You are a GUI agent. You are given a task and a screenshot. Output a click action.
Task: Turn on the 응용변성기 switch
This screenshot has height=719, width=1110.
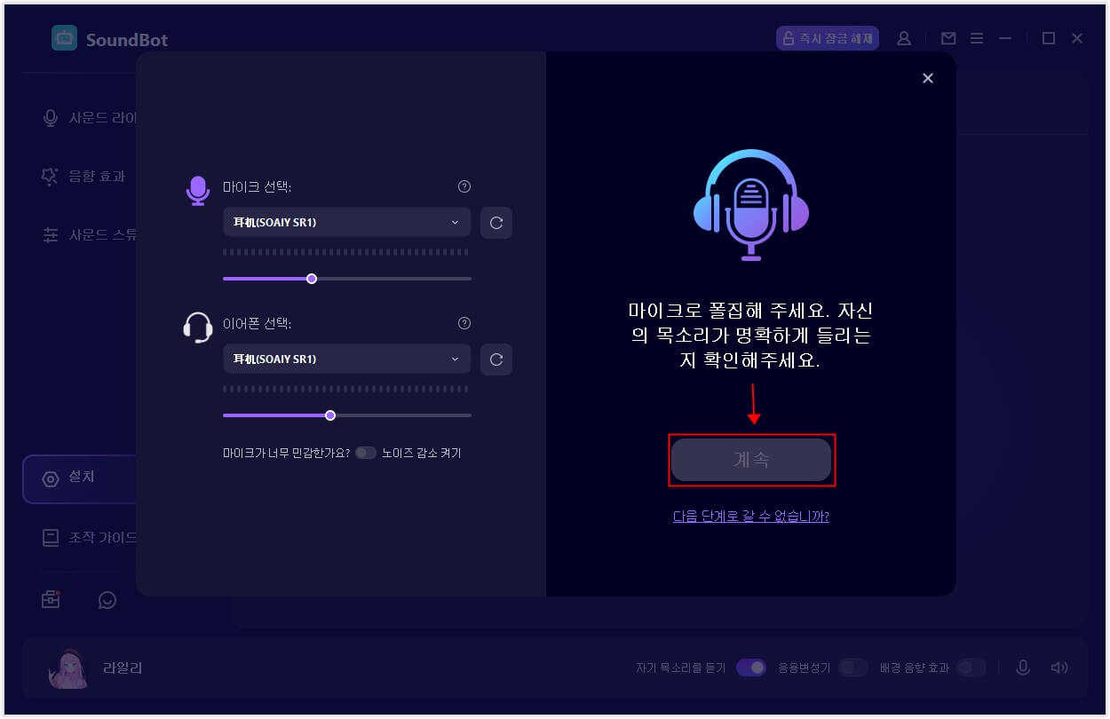click(853, 667)
